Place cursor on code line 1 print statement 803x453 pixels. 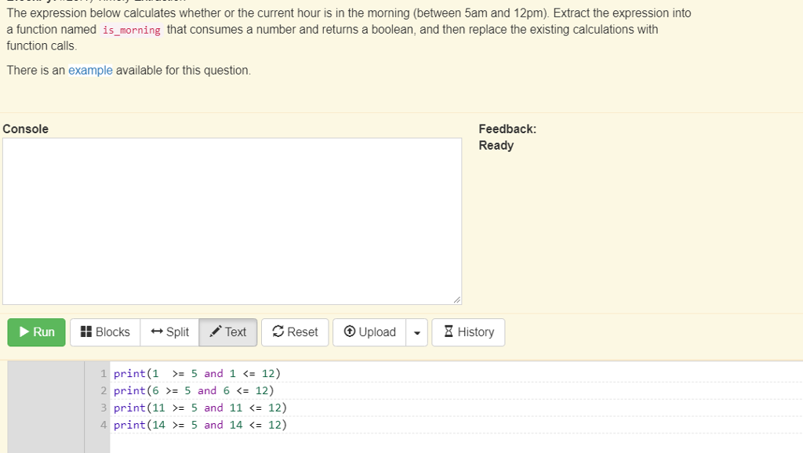[x=197, y=374]
